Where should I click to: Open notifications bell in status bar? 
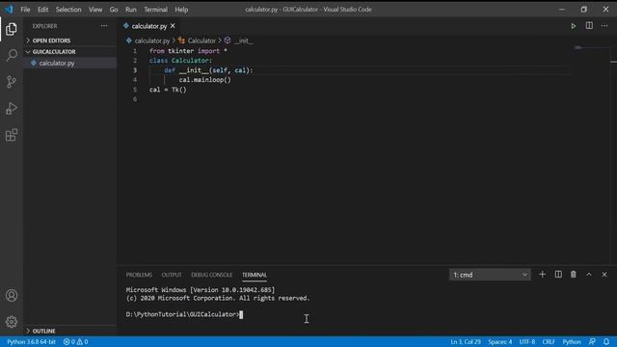pyautogui.click(x=606, y=341)
